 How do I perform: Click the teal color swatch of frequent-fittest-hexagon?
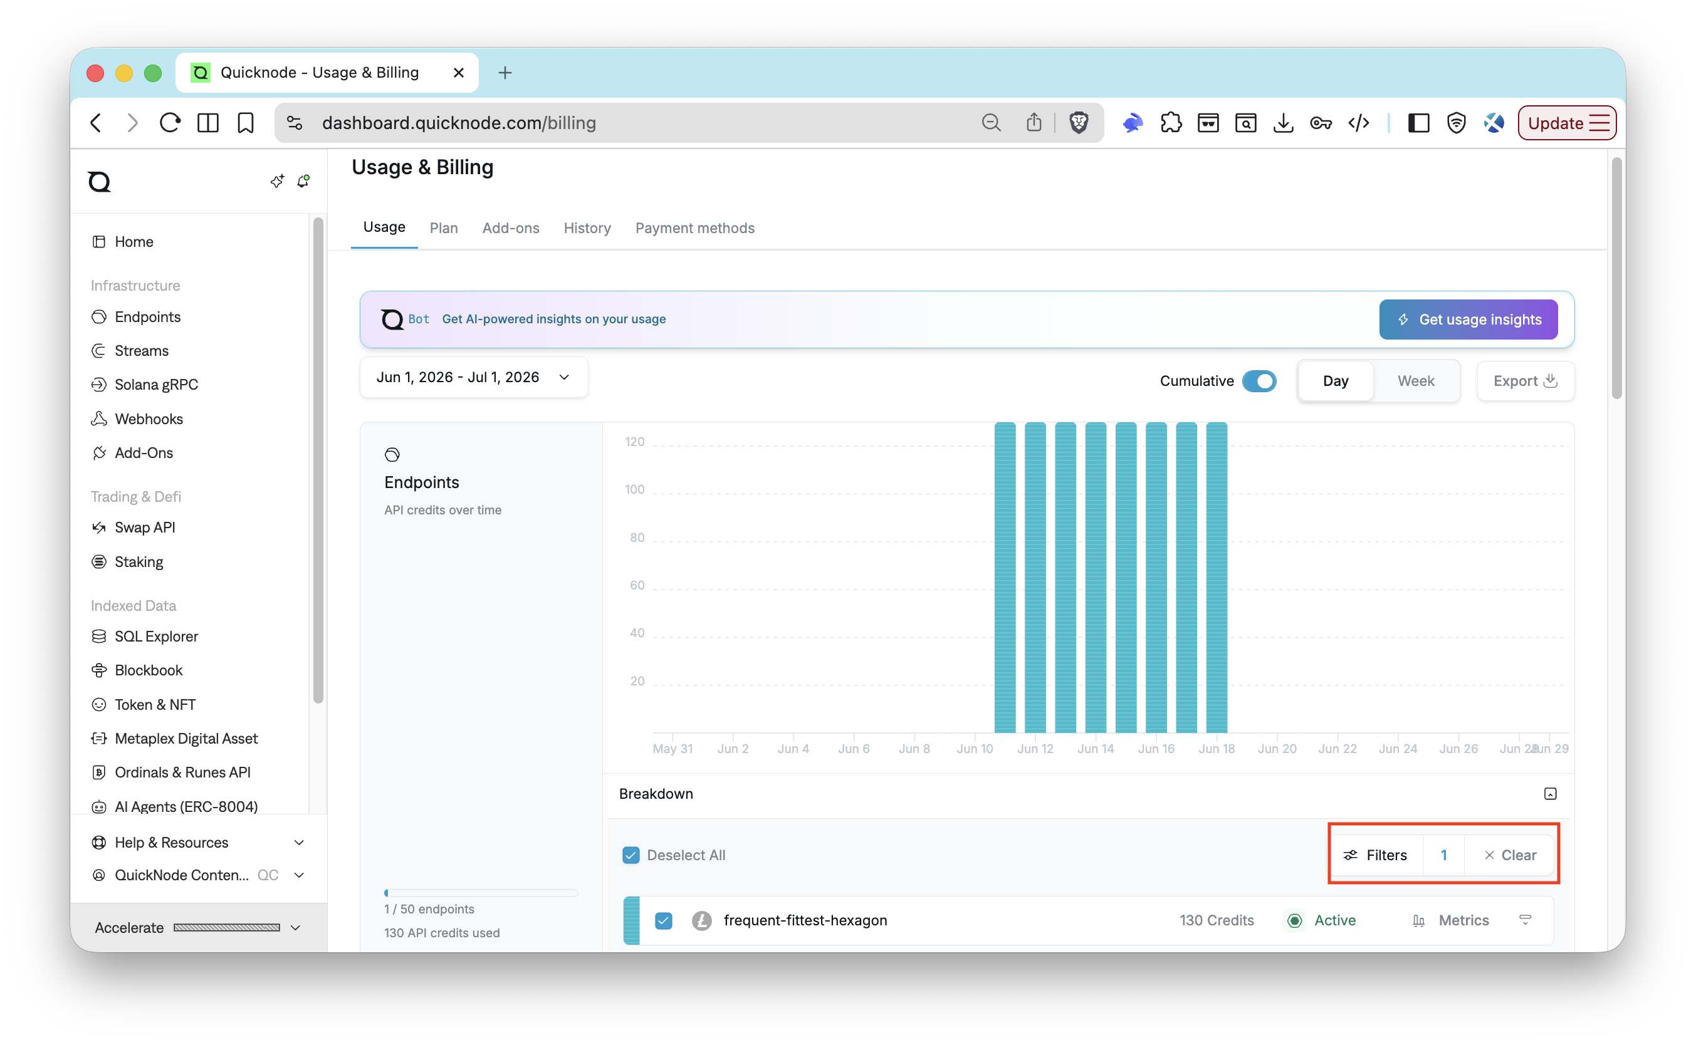point(631,922)
